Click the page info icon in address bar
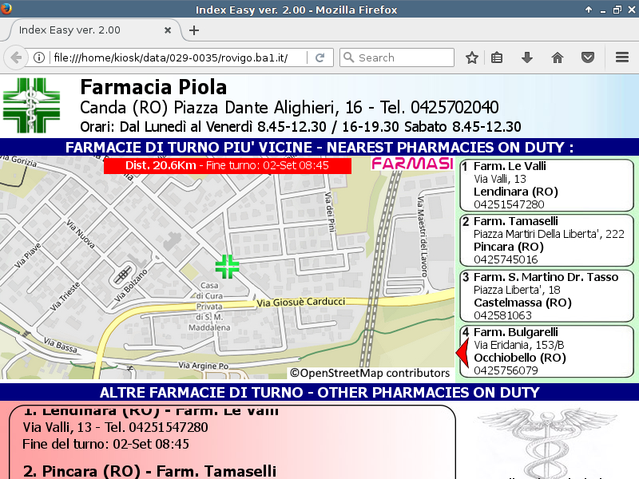This screenshot has width=639, height=479. pos(38,57)
